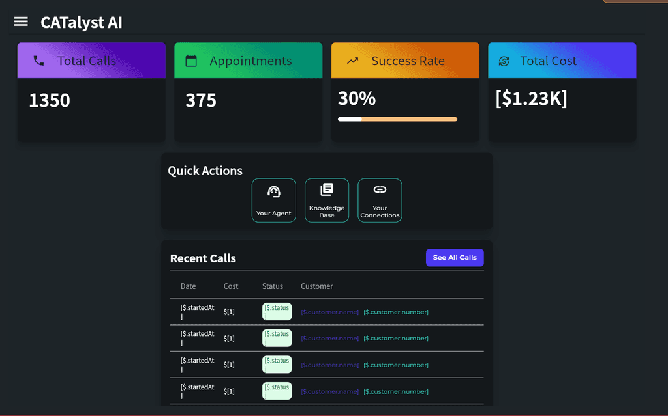The image size is (668, 416).
Task: Click second row's customer name link
Action: pyautogui.click(x=329, y=338)
